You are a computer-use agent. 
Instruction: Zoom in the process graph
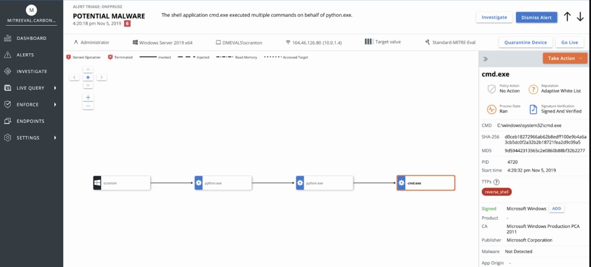pos(88,97)
